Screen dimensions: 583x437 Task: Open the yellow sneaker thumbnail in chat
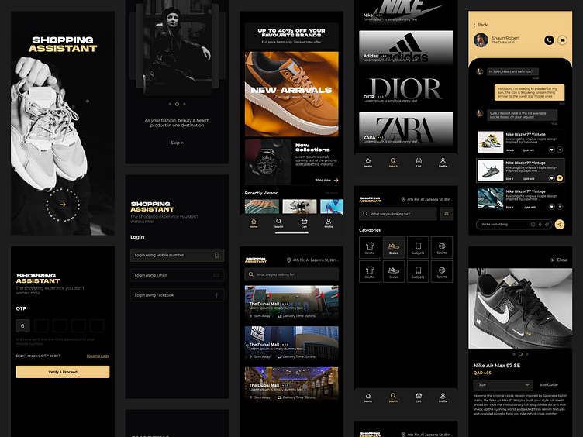491,142
